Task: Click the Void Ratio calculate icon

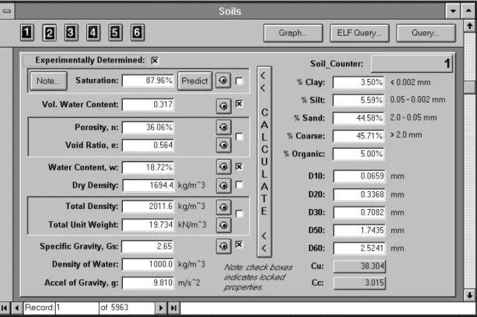Action: [x=223, y=145]
